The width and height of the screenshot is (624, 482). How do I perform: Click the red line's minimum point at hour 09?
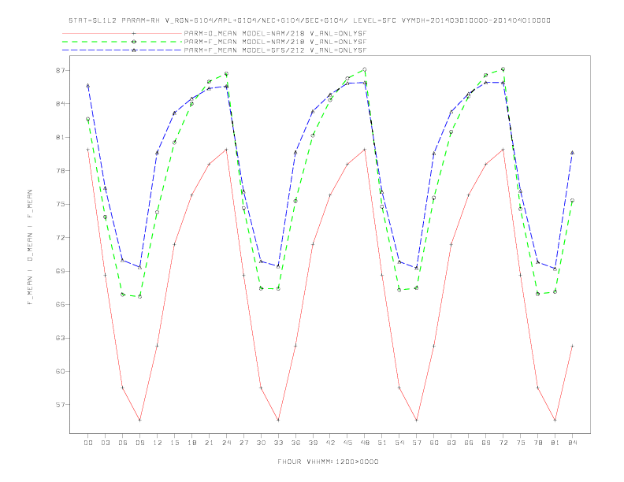click(x=139, y=420)
